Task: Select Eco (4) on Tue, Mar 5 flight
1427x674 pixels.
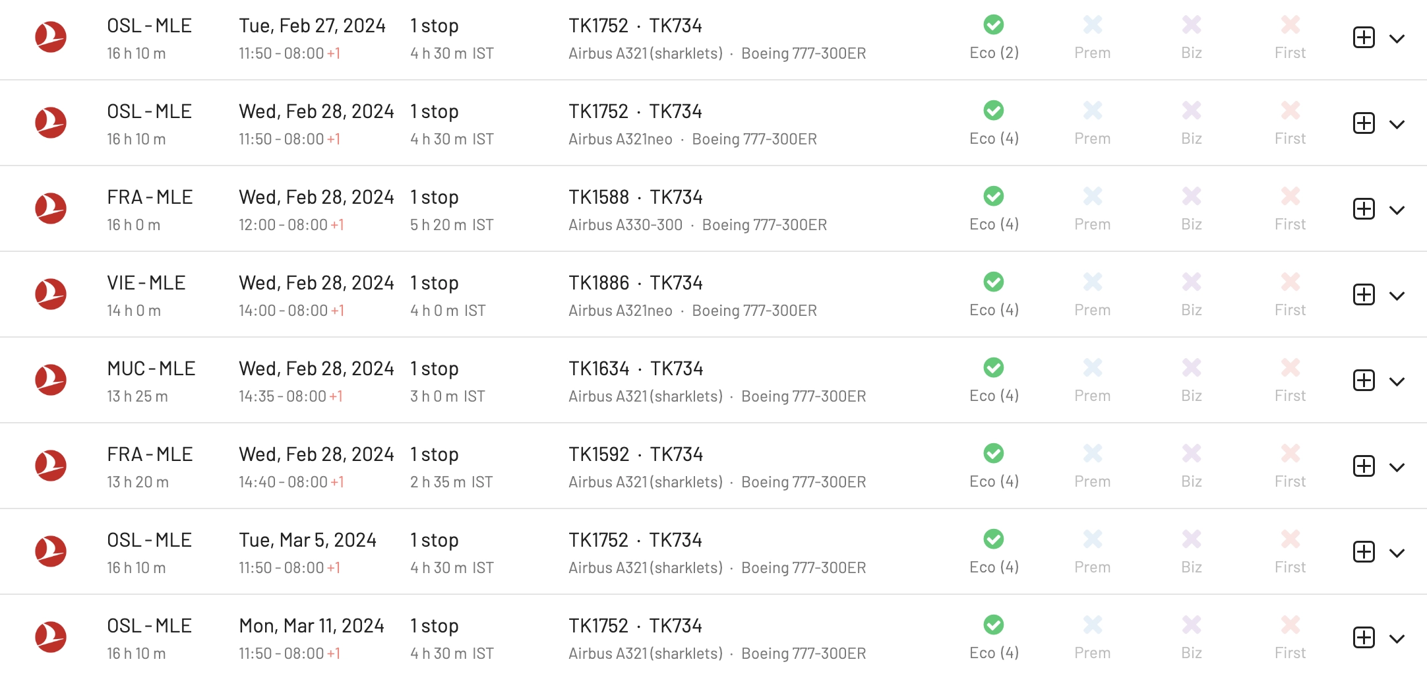Action: point(994,552)
